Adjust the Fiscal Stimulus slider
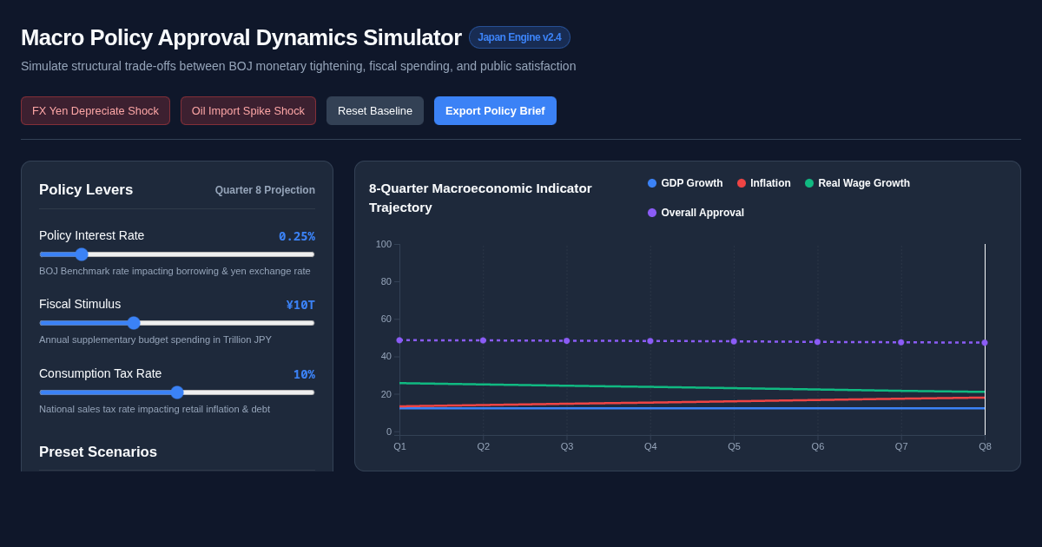This screenshot has height=547, width=1042. (177, 323)
